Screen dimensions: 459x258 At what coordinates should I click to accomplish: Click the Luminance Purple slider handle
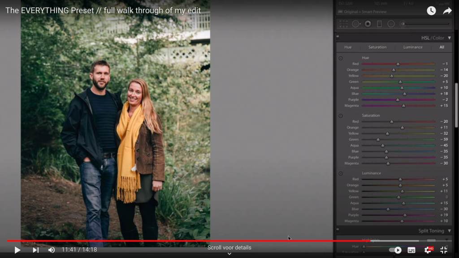pyautogui.click(x=405, y=215)
